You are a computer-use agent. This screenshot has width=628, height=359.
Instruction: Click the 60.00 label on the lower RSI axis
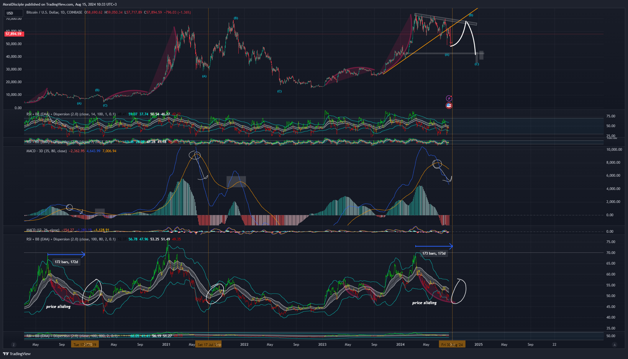(x=611, y=274)
